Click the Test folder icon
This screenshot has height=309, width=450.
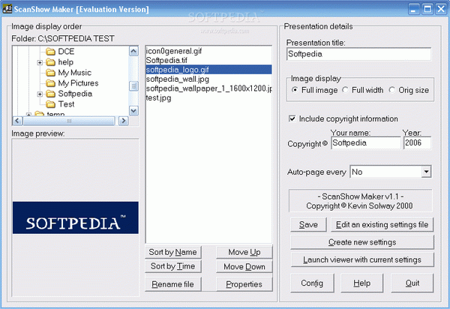point(50,103)
